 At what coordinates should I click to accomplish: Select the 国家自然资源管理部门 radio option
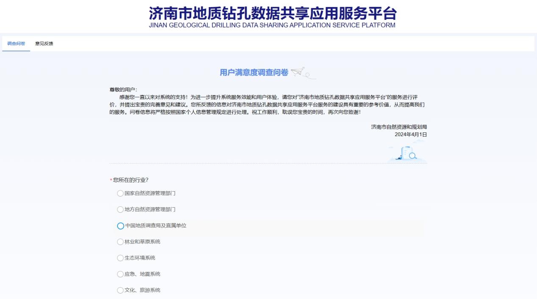(x=120, y=193)
